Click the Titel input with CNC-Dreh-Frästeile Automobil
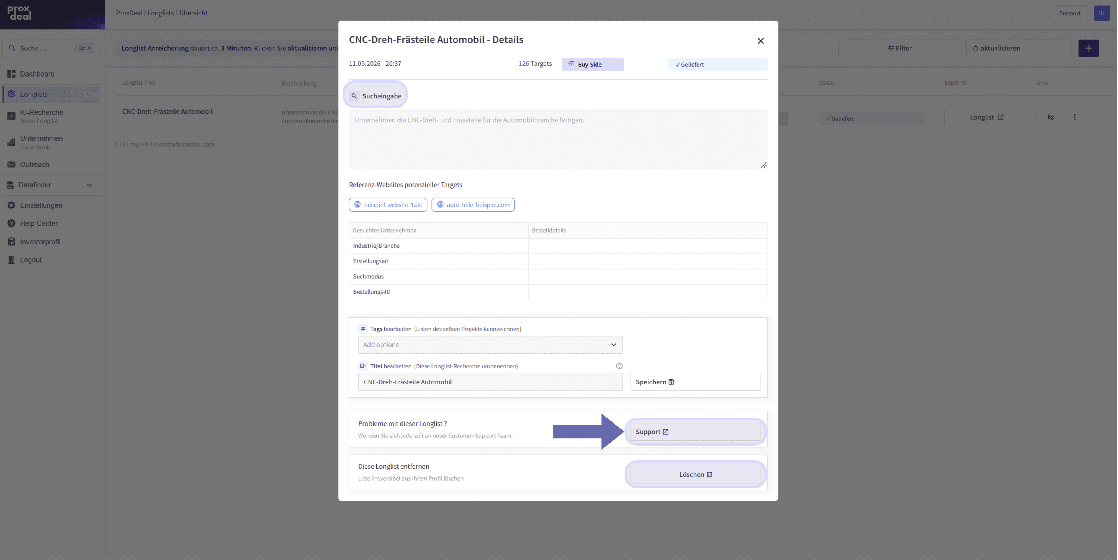 pos(490,382)
